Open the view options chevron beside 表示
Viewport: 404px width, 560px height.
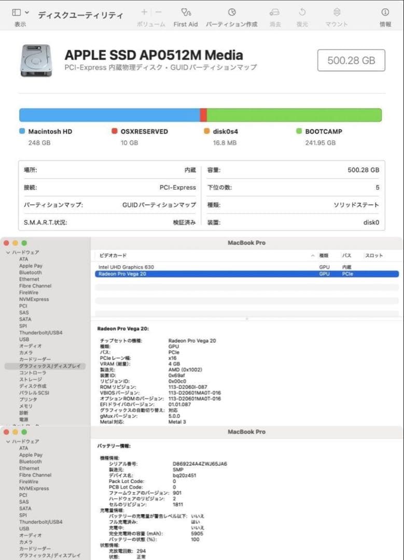tap(27, 13)
